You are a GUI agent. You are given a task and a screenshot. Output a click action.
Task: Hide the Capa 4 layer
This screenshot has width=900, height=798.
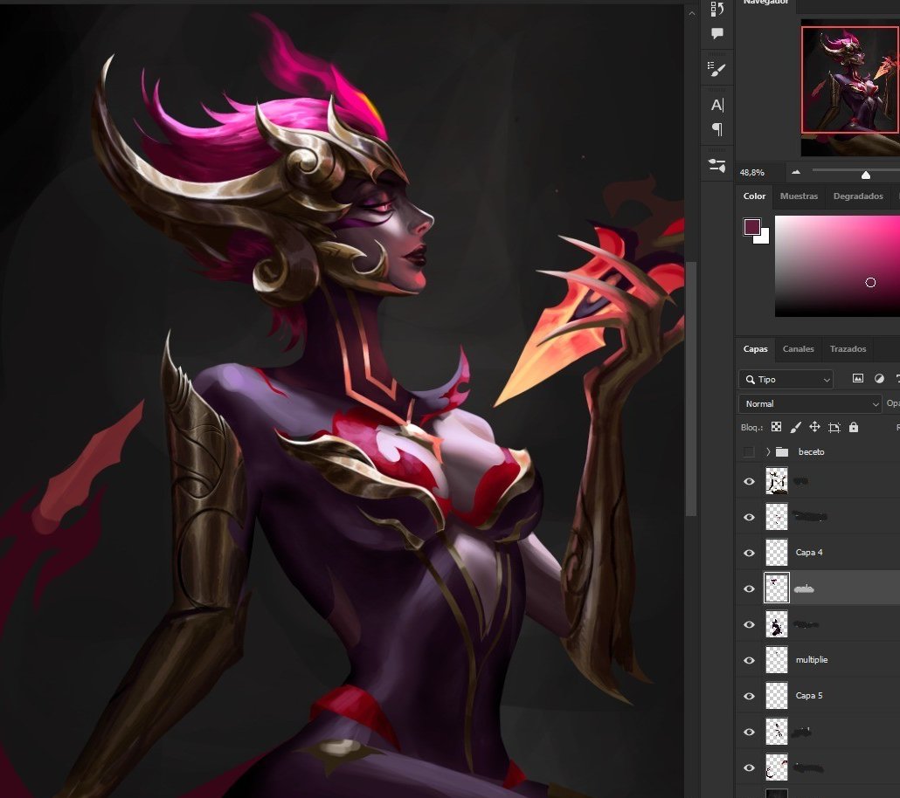point(749,553)
